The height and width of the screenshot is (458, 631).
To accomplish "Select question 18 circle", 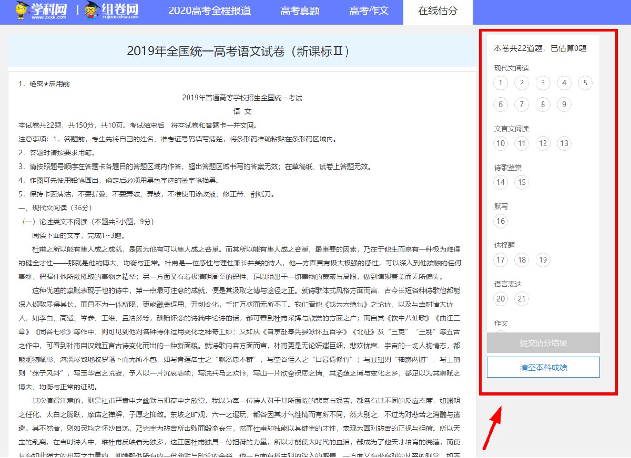I will [x=522, y=260].
